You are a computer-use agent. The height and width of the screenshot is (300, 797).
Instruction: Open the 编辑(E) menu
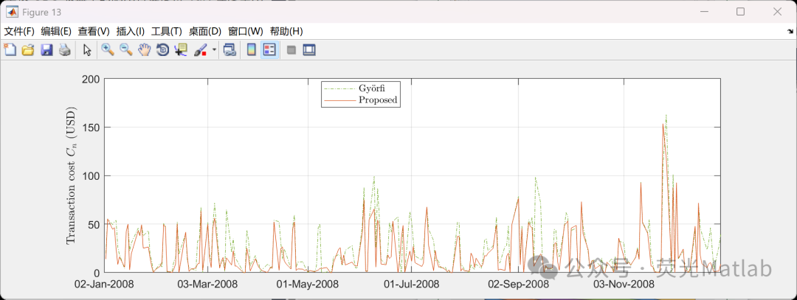[x=56, y=32]
